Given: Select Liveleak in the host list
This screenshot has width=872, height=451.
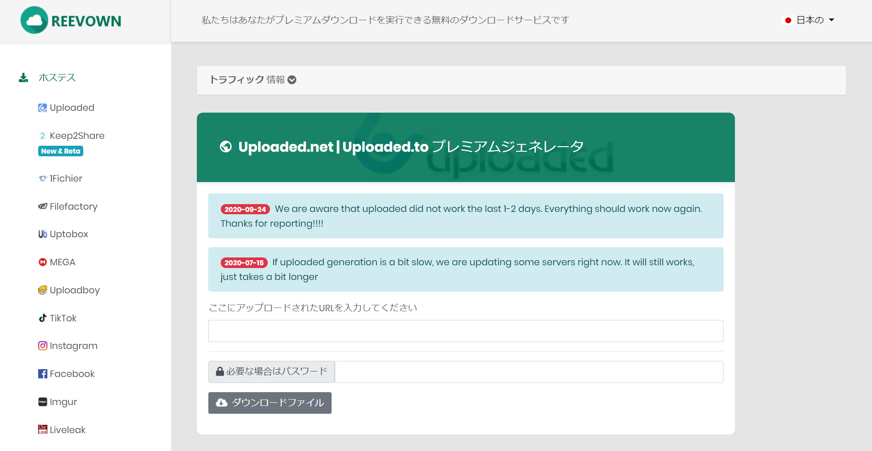Looking at the screenshot, I should pyautogui.click(x=68, y=430).
